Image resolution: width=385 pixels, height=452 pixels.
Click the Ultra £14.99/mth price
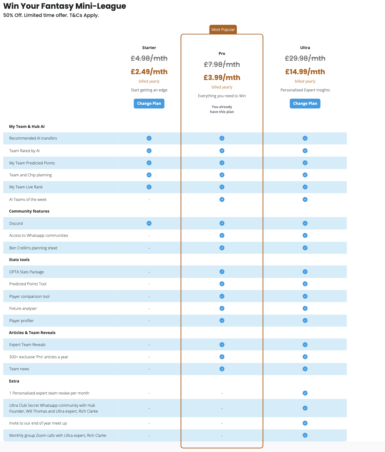[x=305, y=72]
